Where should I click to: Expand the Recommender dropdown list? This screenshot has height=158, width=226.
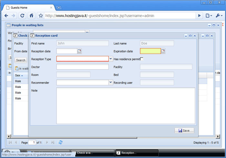[x=111, y=82]
